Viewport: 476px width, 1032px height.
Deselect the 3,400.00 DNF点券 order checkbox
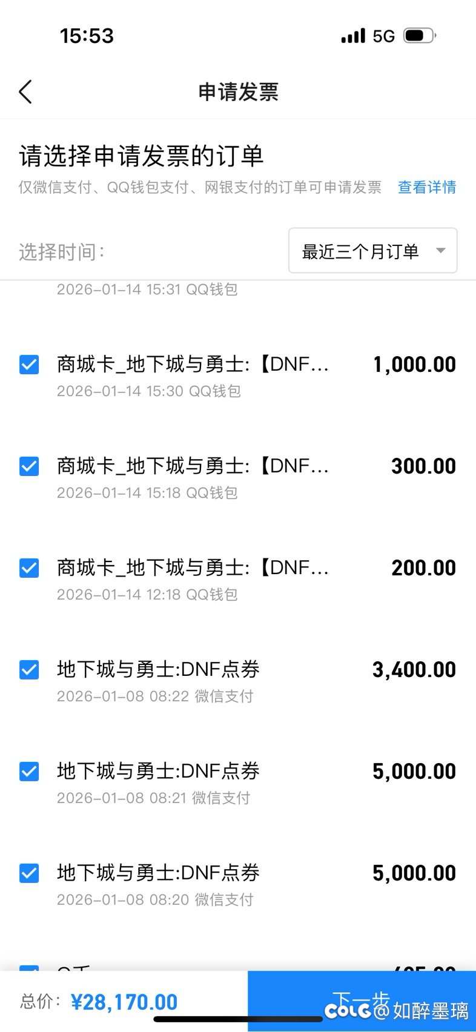[x=29, y=670]
